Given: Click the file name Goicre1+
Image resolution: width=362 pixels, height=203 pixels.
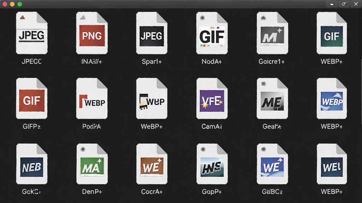Looking at the screenshot, I should (271, 61).
